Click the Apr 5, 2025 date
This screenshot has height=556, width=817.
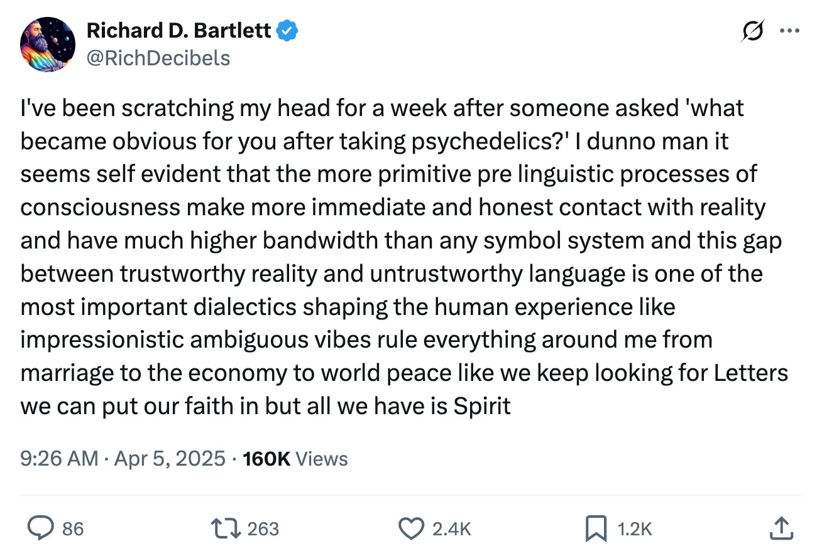point(168,459)
